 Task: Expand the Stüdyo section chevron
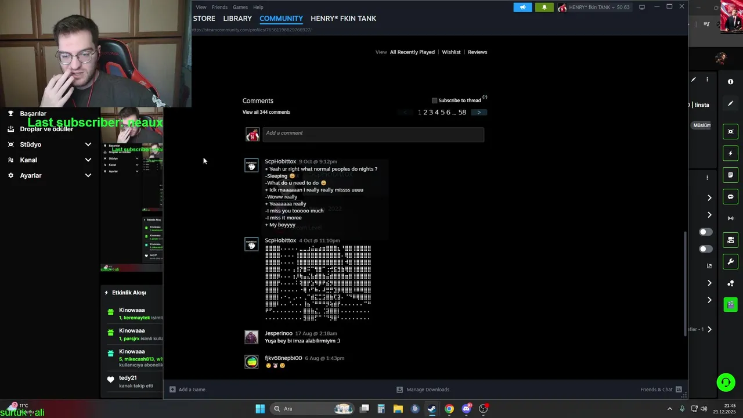pyautogui.click(x=88, y=145)
